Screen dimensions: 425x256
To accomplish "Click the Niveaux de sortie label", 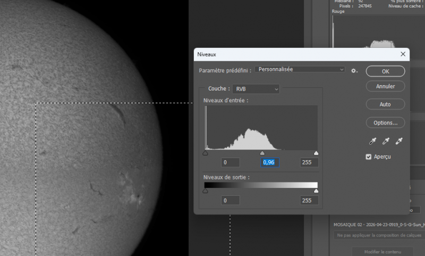I will pos(226,177).
